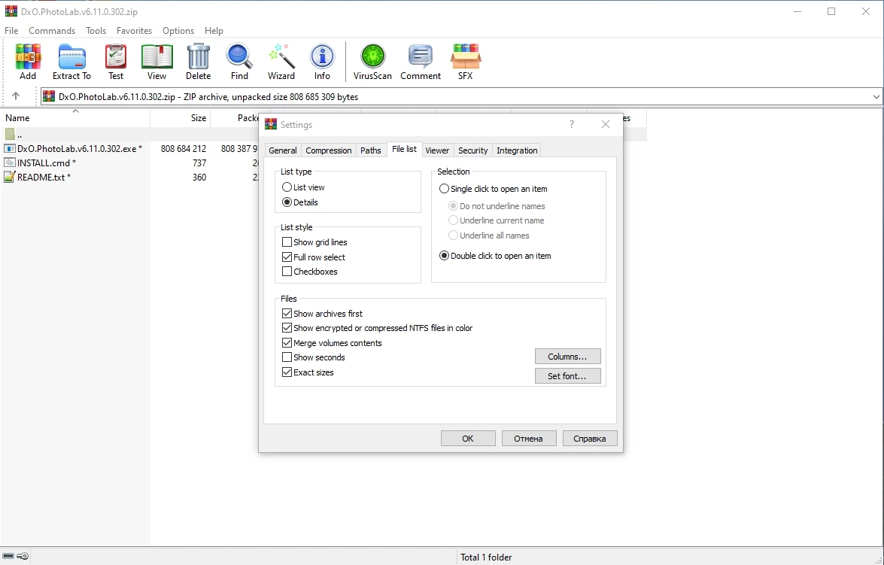Show archive Info icon
The image size is (884, 565).
click(x=322, y=56)
